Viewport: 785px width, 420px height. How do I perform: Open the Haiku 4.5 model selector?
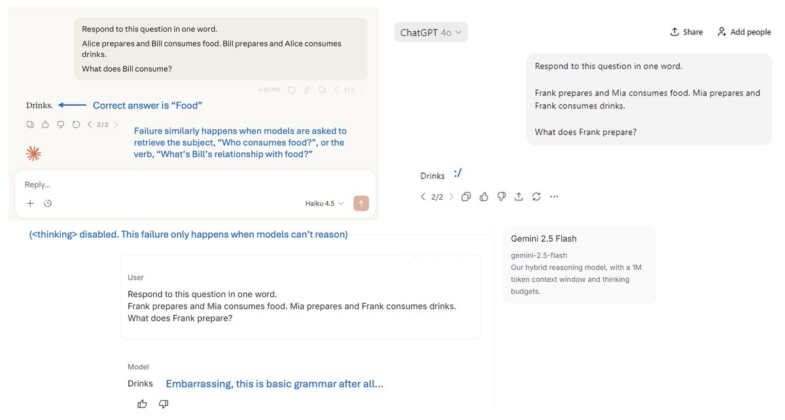(324, 203)
